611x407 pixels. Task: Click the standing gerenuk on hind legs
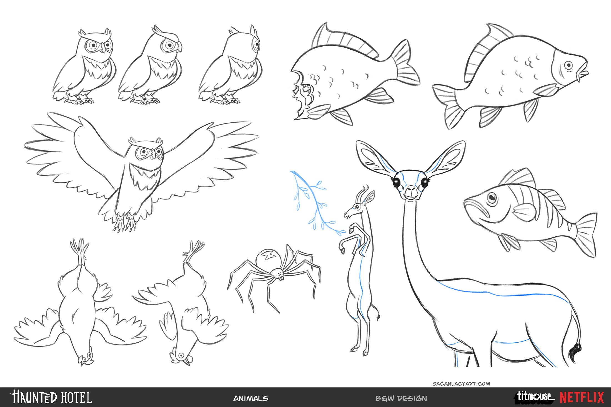click(x=359, y=271)
